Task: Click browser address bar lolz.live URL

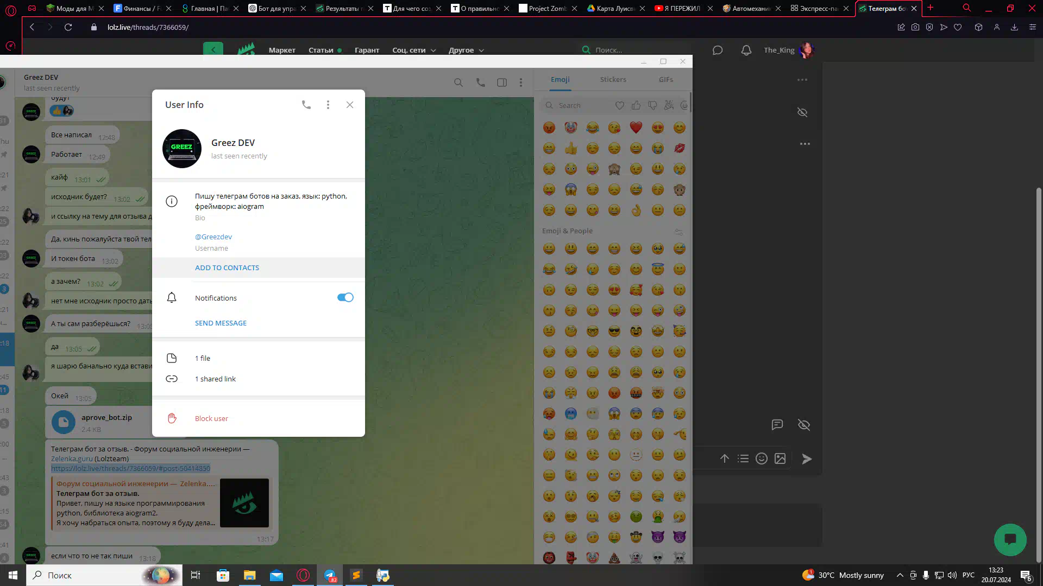Action: (x=148, y=27)
